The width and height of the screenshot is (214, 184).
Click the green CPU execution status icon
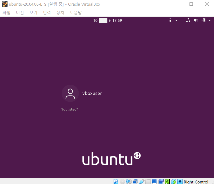tap(167, 182)
